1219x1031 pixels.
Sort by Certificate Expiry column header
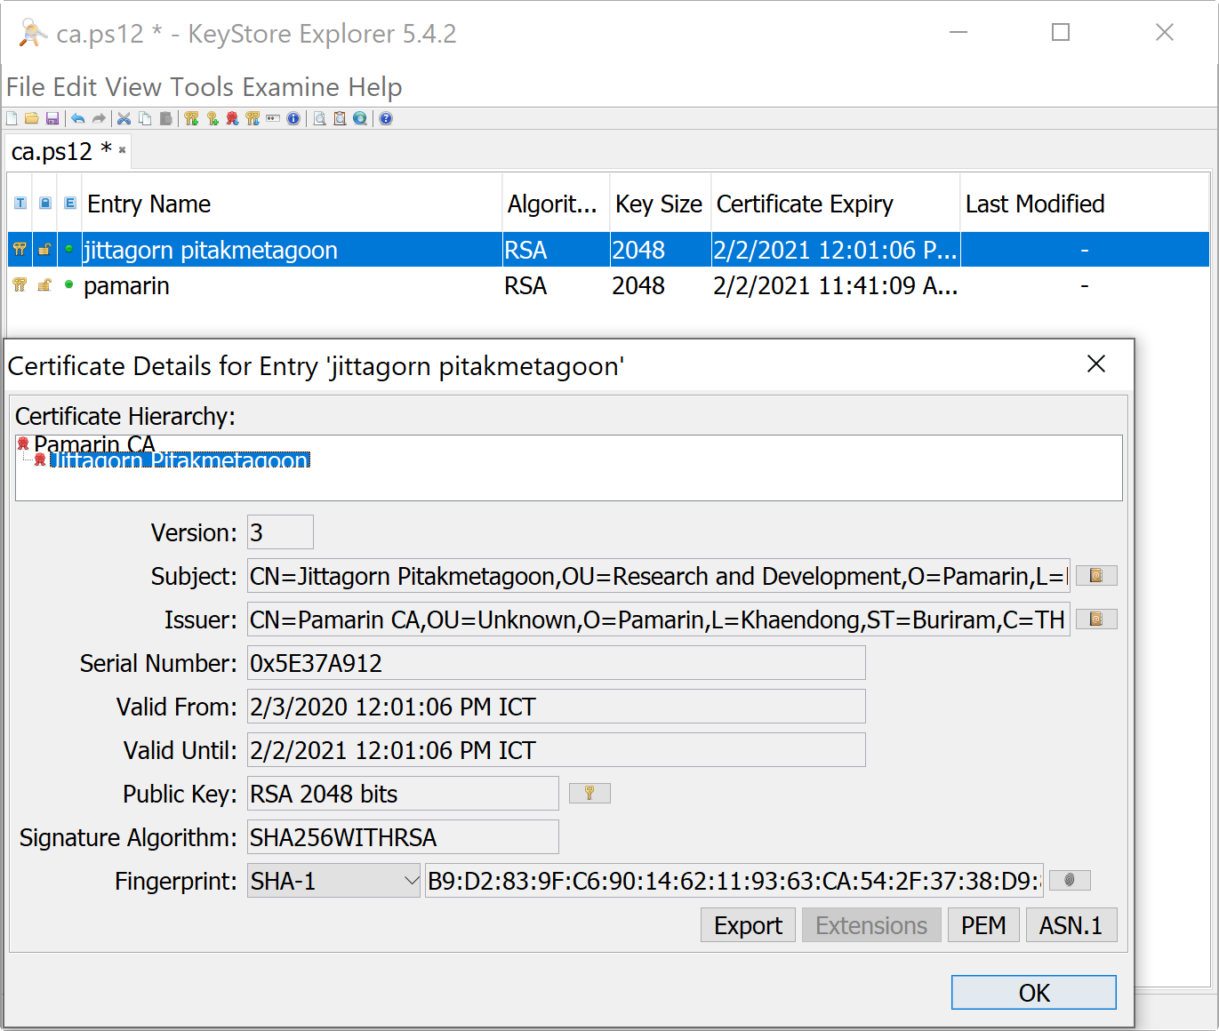coord(836,204)
